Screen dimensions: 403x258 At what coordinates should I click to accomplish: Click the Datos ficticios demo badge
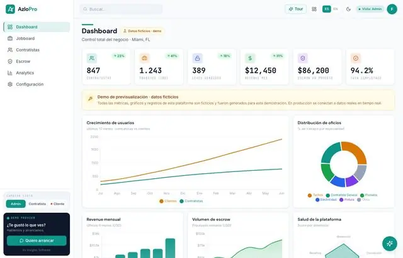point(142,31)
